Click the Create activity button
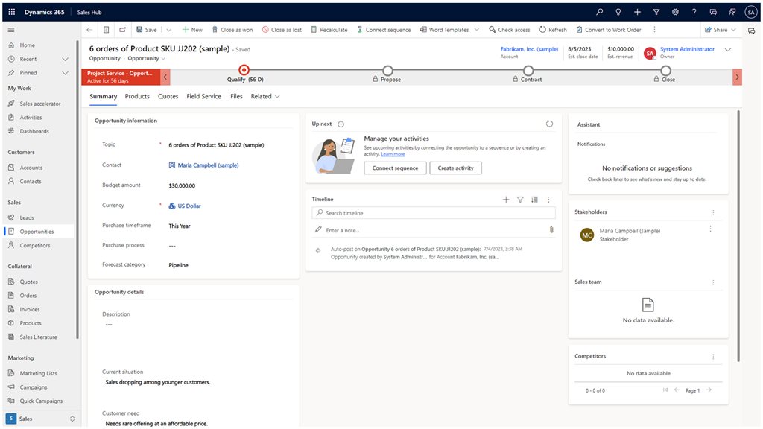Viewport: 763px width, 429px height. [x=455, y=168]
